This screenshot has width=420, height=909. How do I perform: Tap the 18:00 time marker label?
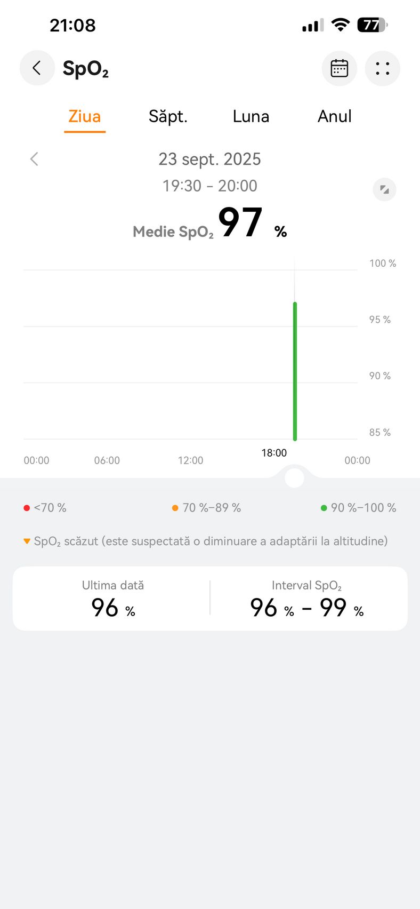pyautogui.click(x=274, y=453)
